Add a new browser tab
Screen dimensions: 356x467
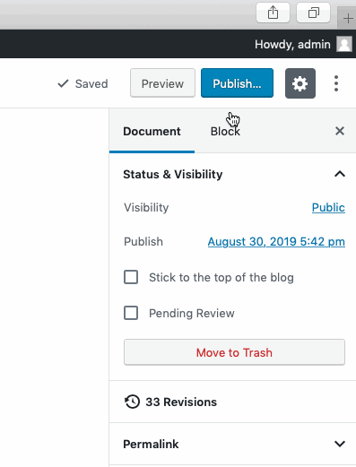(x=348, y=19)
